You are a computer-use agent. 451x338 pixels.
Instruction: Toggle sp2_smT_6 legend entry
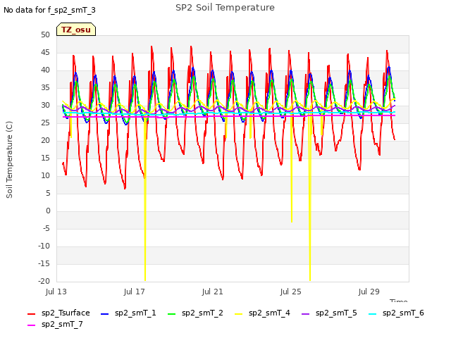[396, 313]
